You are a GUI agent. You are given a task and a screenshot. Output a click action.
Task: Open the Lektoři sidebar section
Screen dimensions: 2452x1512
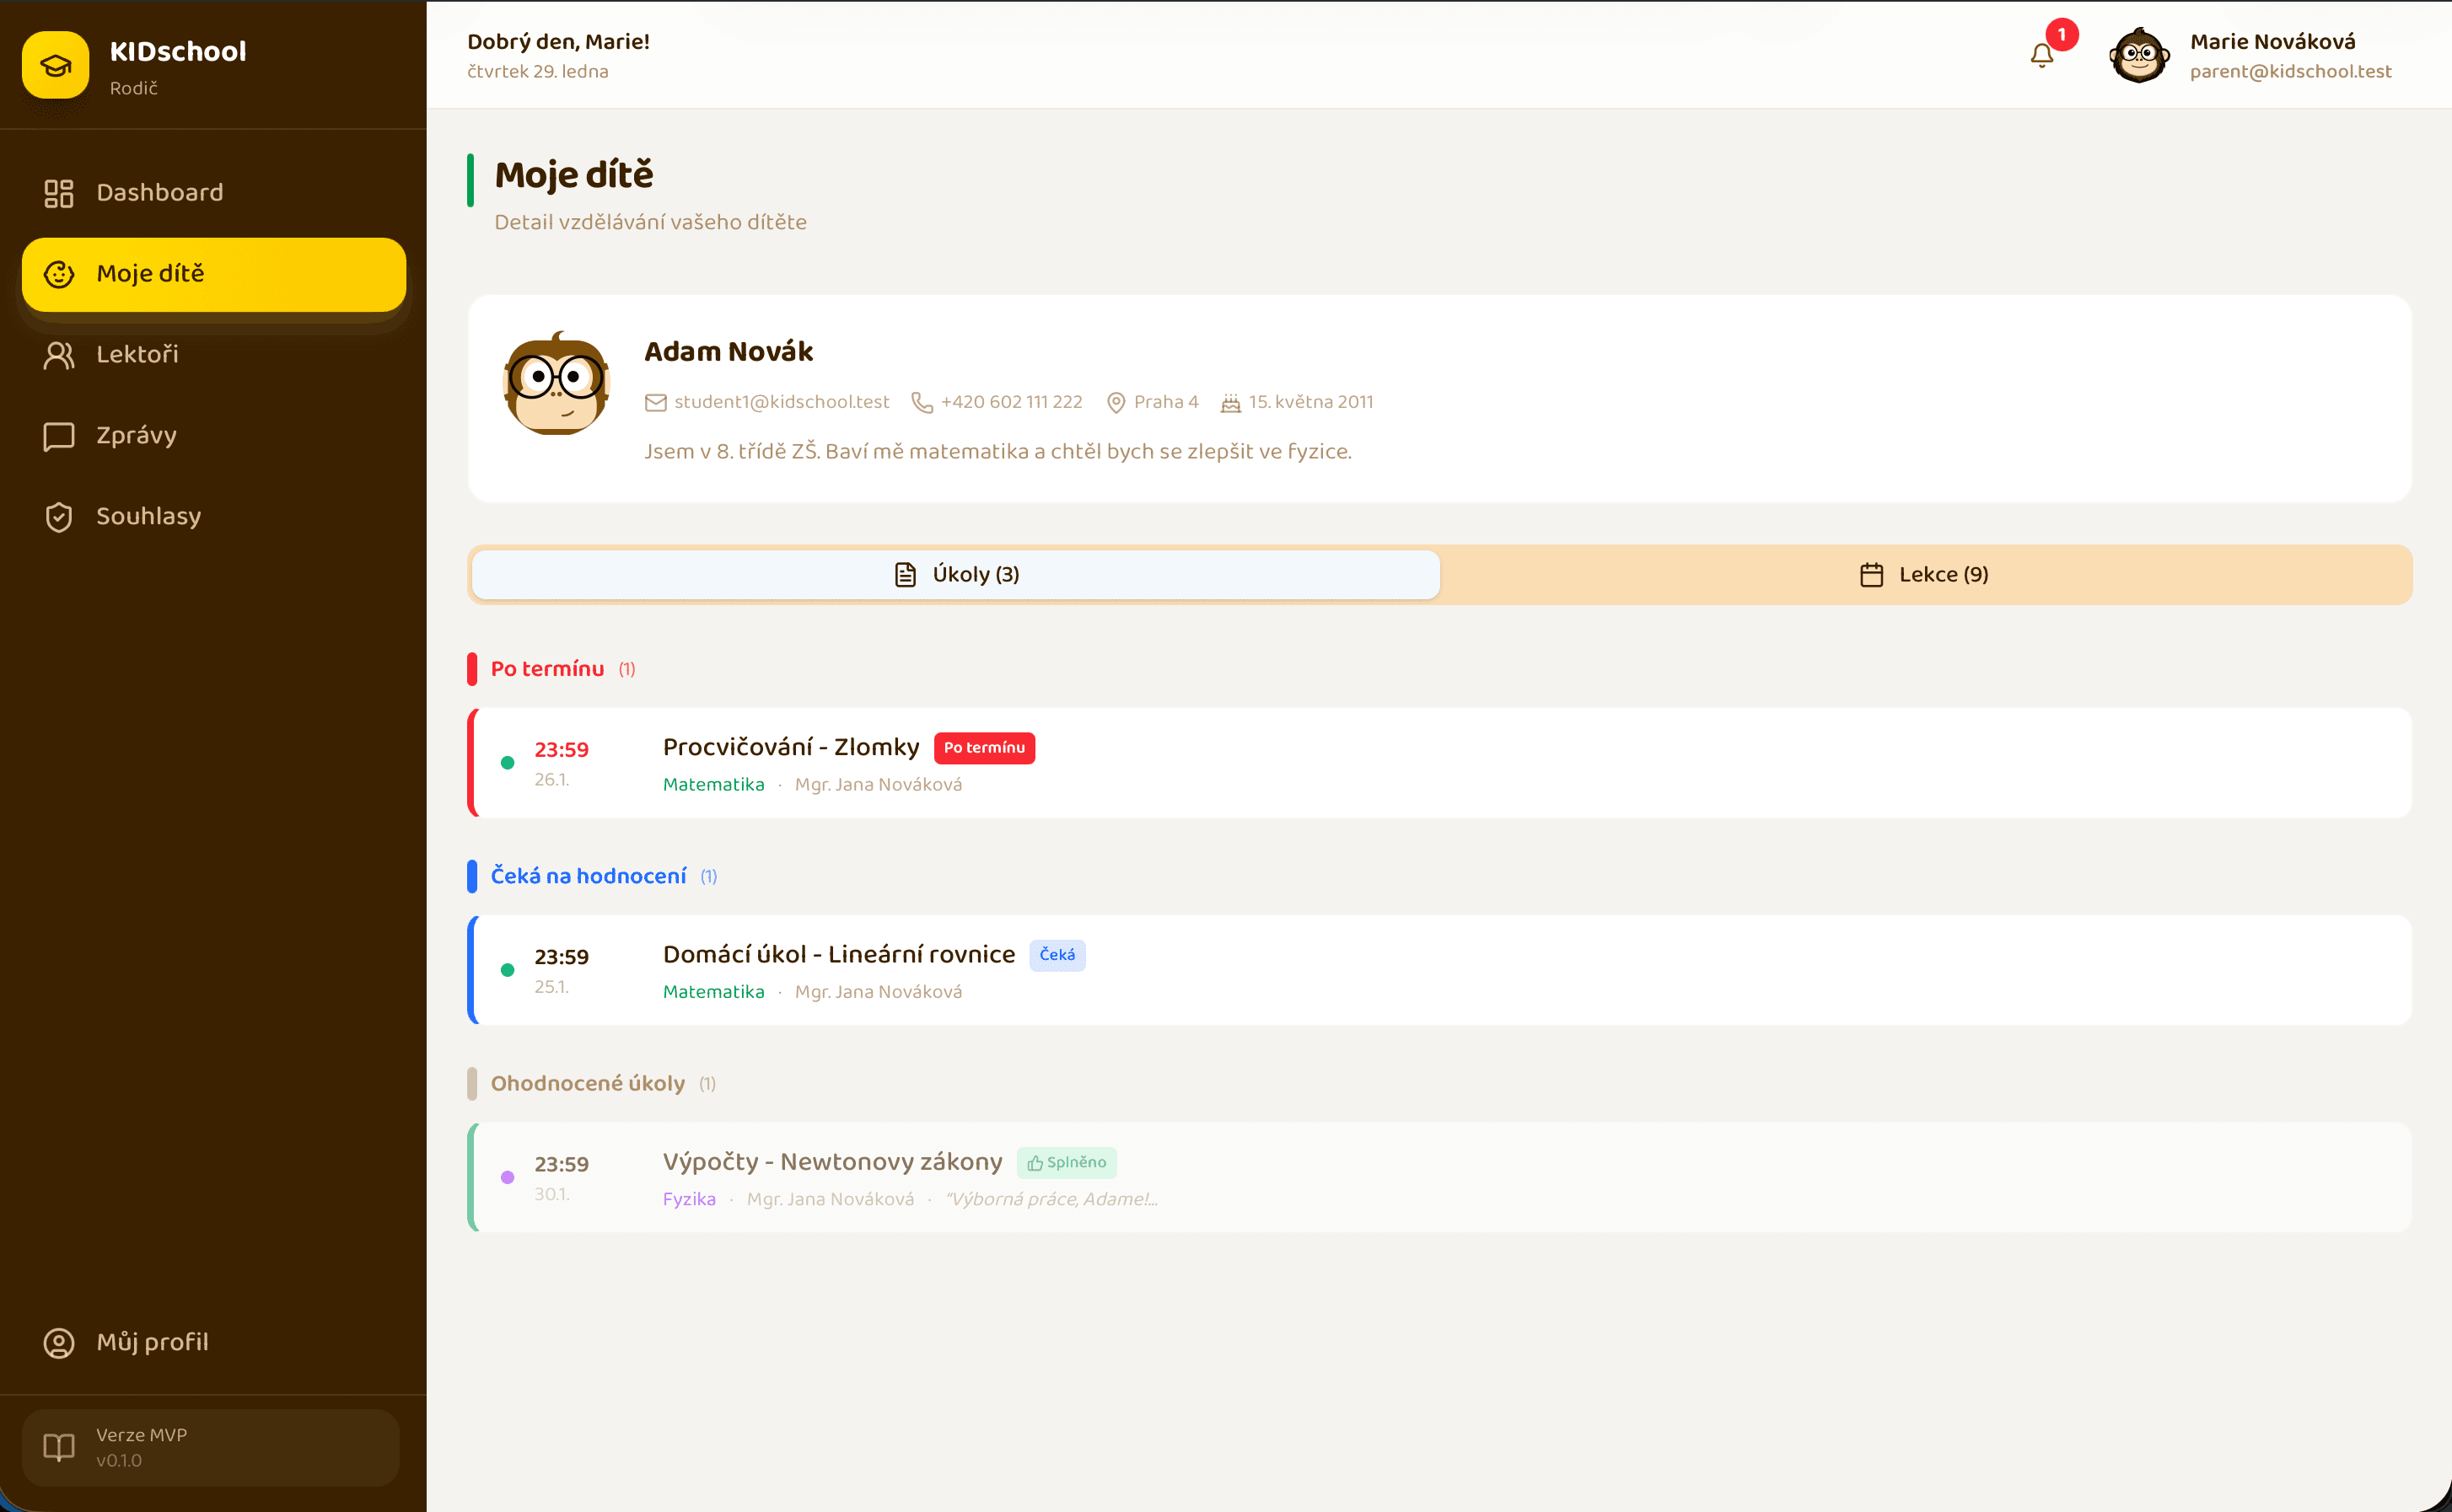click(x=137, y=355)
